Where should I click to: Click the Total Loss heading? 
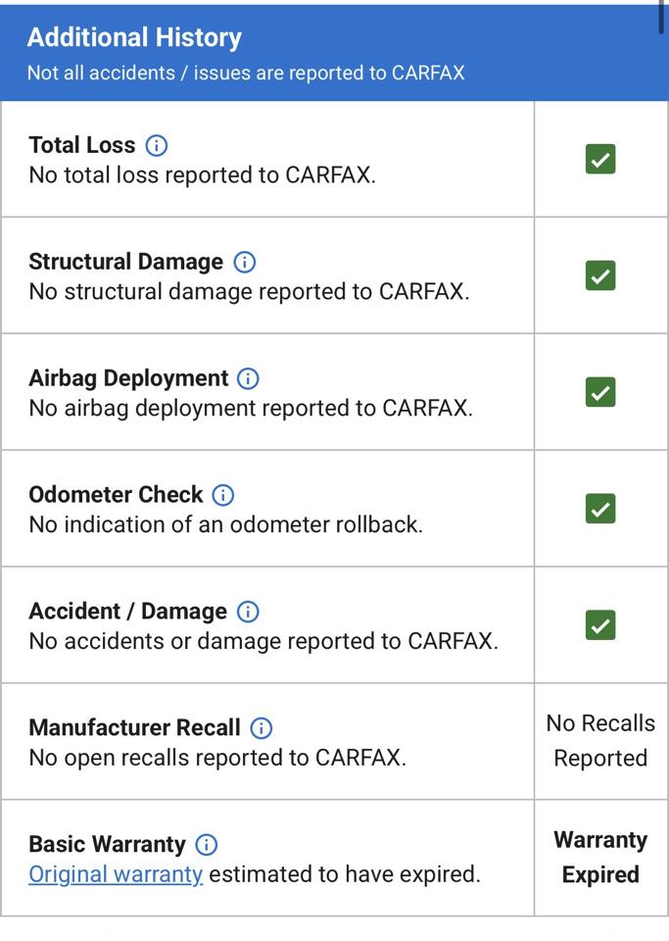pyautogui.click(x=82, y=145)
